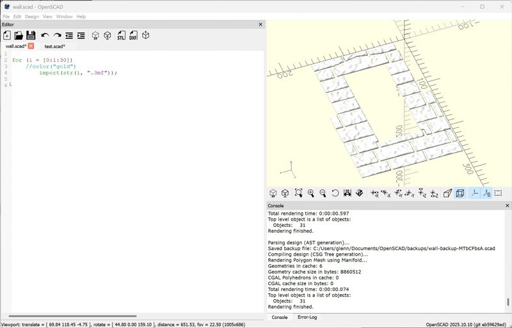Screen dimensions: 512x328
Task: Click the New file icon
Action: pyautogui.click(x=7, y=36)
